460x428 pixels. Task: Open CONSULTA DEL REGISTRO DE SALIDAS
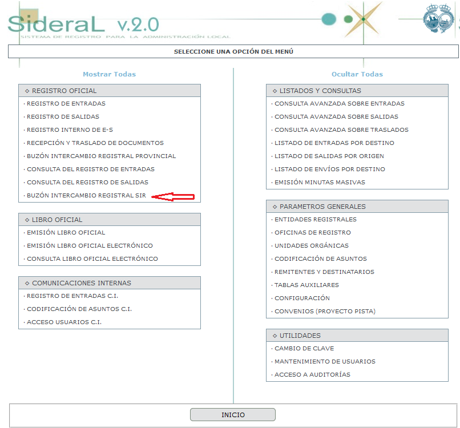tap(87, 182)
